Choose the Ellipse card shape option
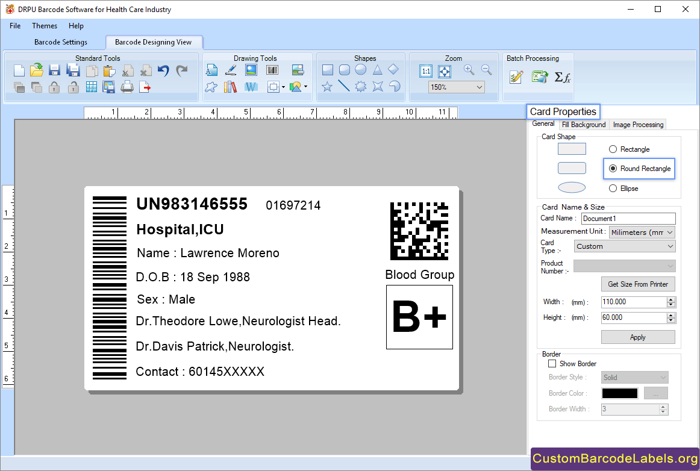Screen dimensions: 700x471 [x=613, y=189]
